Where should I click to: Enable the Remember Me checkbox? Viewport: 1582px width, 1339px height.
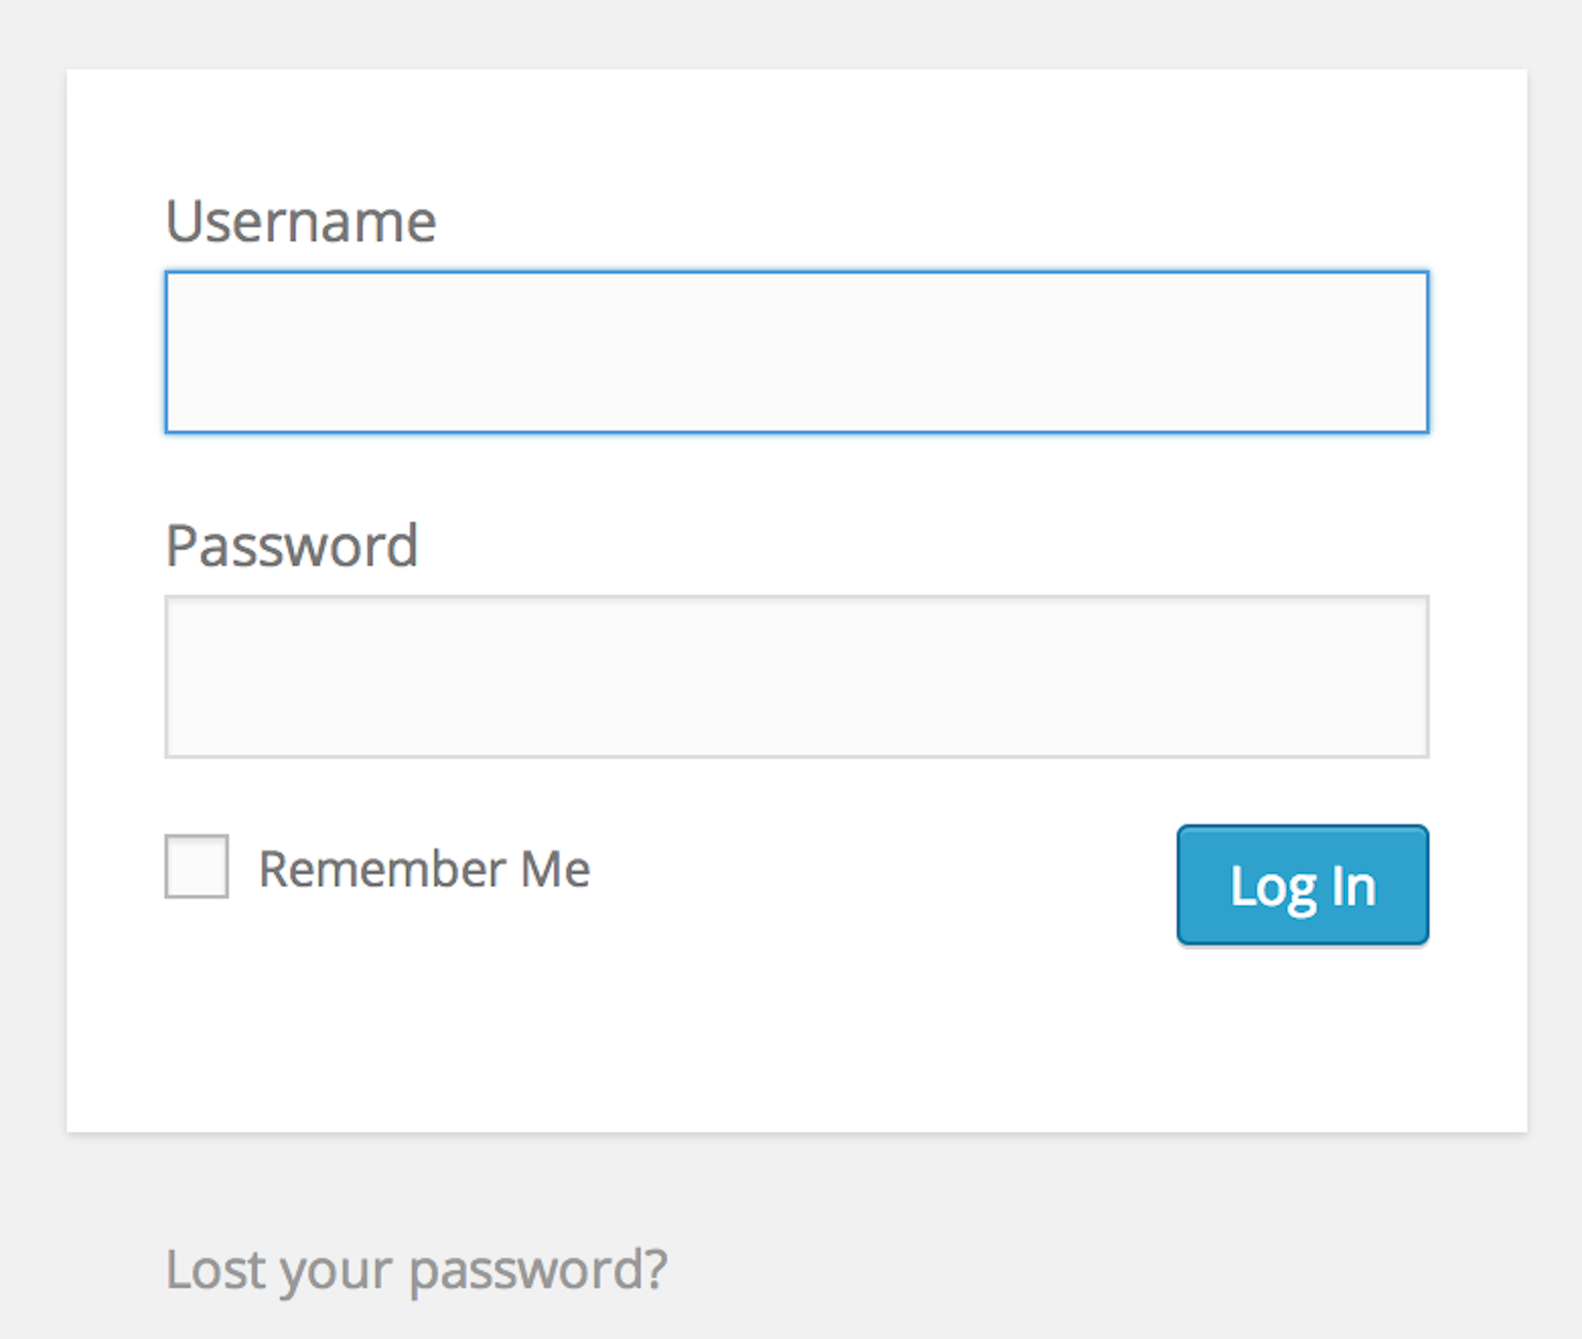click(196, 866)
